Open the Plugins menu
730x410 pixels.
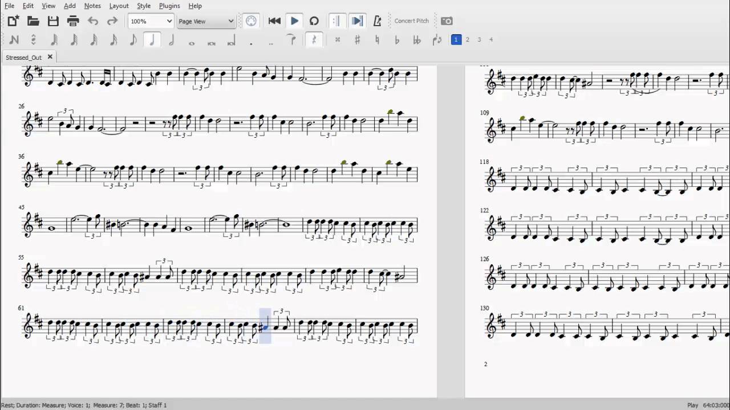click(x=169, y=6)
